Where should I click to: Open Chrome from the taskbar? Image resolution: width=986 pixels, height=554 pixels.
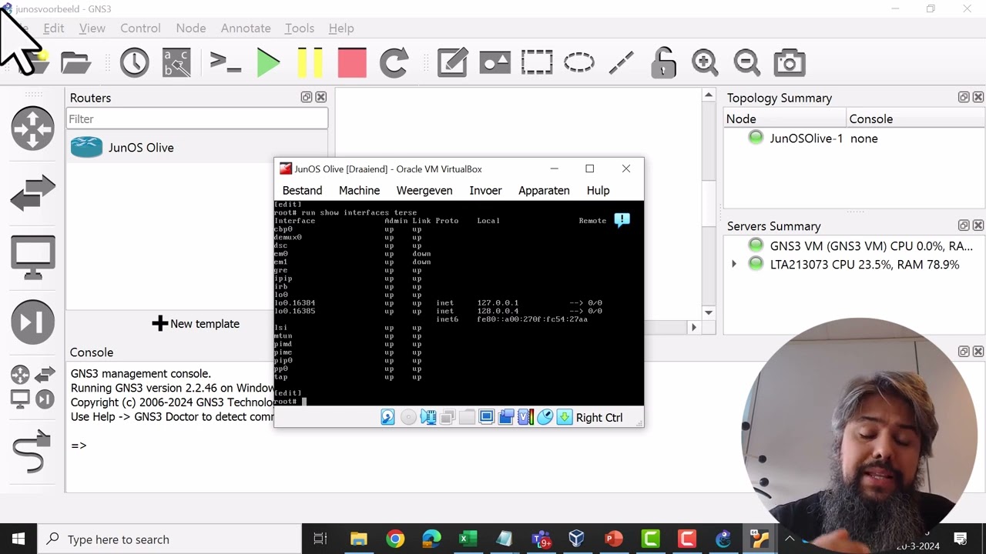pyautogui.click(x=394, y=539)
